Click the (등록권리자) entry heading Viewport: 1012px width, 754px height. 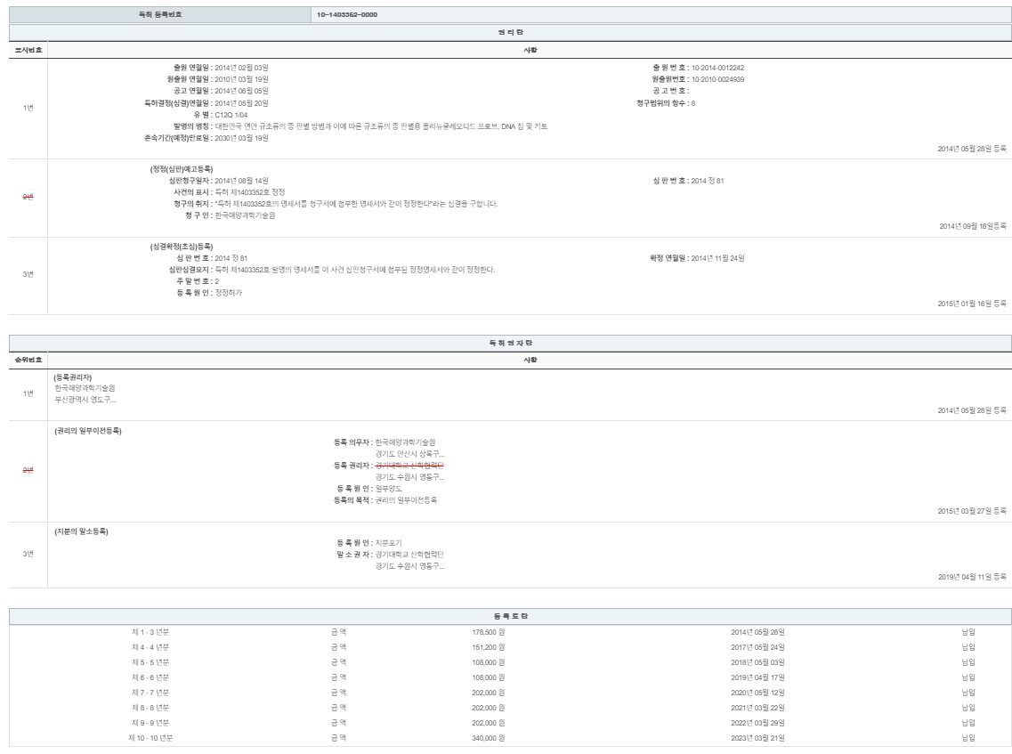73,377
